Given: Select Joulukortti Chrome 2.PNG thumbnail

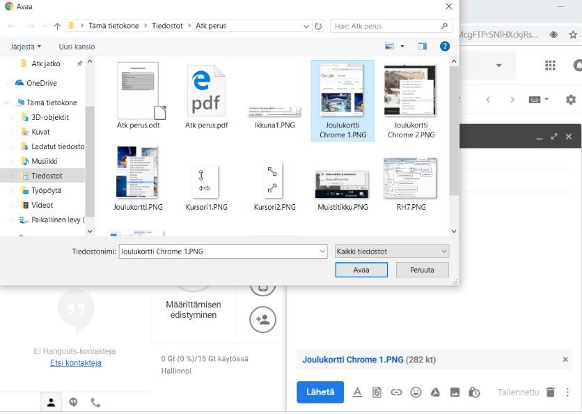Looking at the screenshot, I should (x=411, y=100).
